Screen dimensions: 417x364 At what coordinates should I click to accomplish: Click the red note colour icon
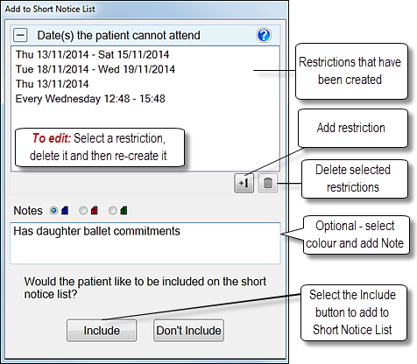[x=94, y=210]
